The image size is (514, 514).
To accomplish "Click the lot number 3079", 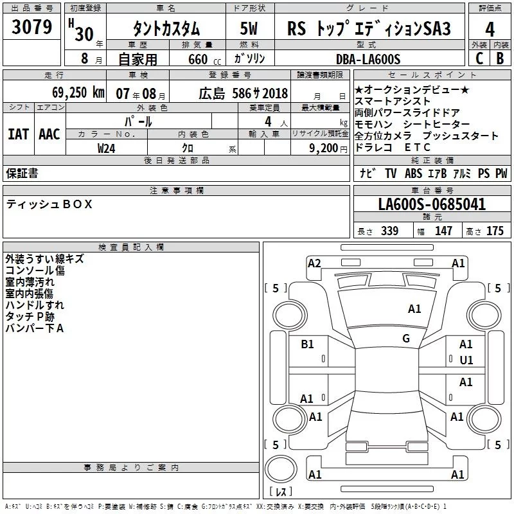I will pos(31,27).
